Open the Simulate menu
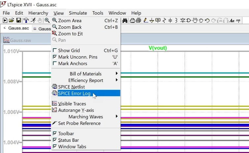 pyautogui.click(x=78, y=13)
